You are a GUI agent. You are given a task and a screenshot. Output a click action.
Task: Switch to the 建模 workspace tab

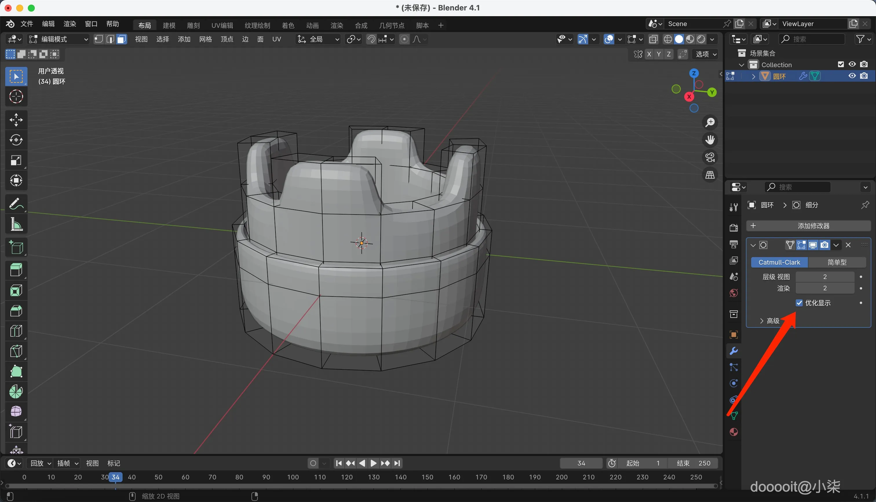click(169, 25)
